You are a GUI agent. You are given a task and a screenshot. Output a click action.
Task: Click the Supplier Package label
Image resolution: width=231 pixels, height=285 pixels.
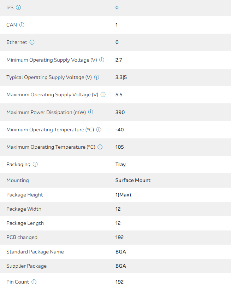pos(26,266)
